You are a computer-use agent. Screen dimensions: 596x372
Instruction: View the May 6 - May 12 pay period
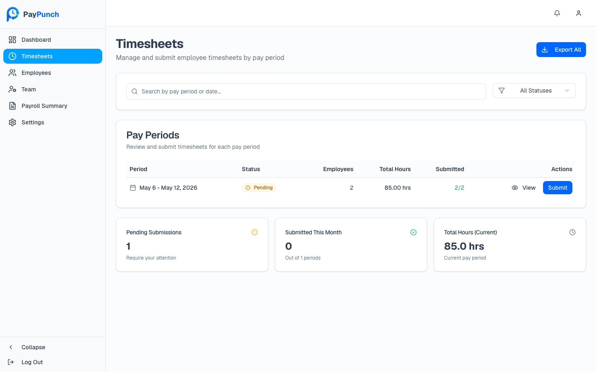[x=524, y=188]
